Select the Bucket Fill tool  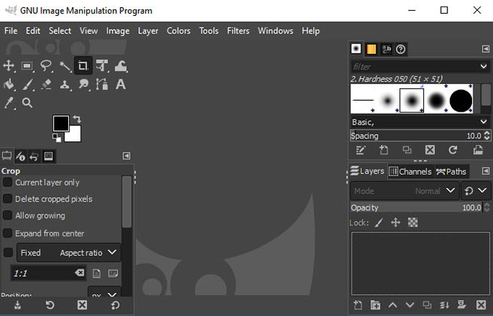[9, 84]
